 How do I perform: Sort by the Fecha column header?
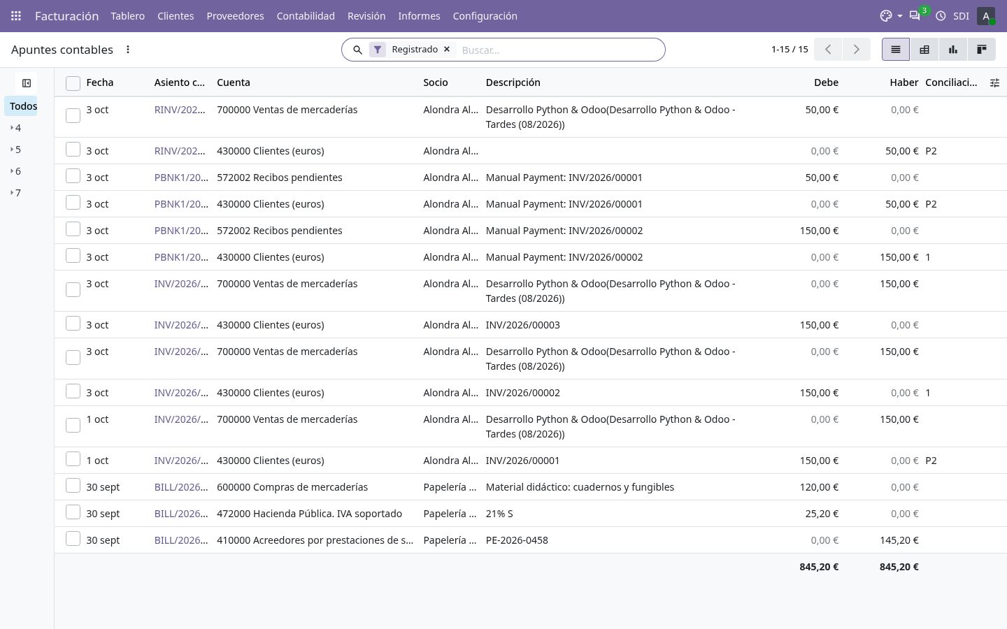[x=100, y=82]
